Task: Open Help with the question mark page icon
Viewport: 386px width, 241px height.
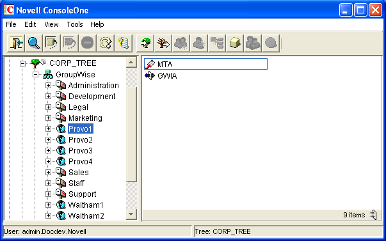Action: tap(124, 43)
